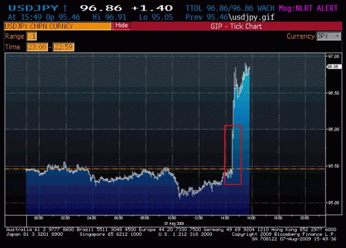Click the 04:00 time axis label

point(91,218)
